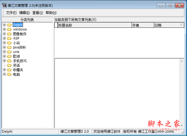The image size is (187, 136).
Task: Select the 电脑 category label
Action: click(x=16, y=74)
